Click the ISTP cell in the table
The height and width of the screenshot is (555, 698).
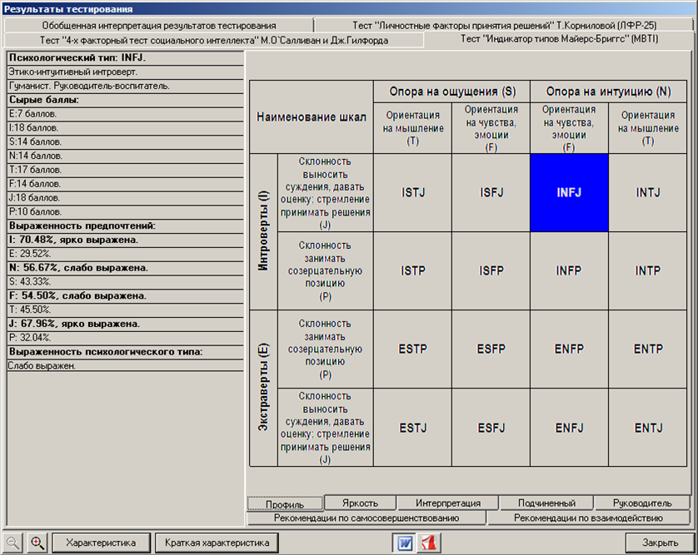tap(412, 270)
